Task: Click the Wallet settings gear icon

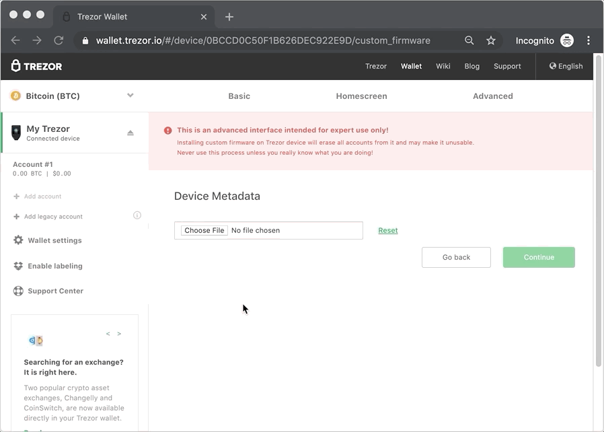Action: [x=18, y=240]
